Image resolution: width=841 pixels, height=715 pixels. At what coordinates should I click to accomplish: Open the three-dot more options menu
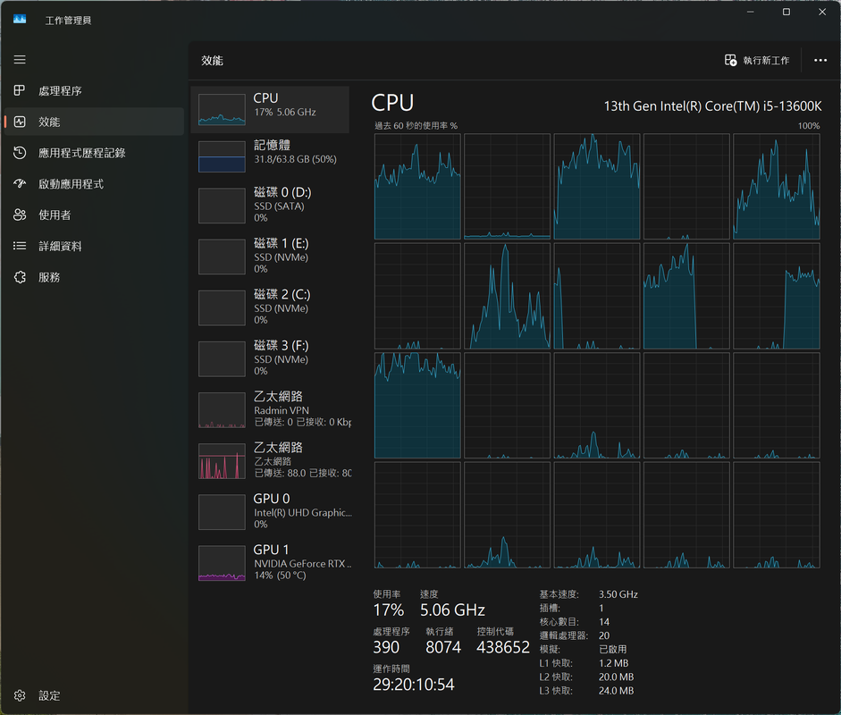pos(820,60)
